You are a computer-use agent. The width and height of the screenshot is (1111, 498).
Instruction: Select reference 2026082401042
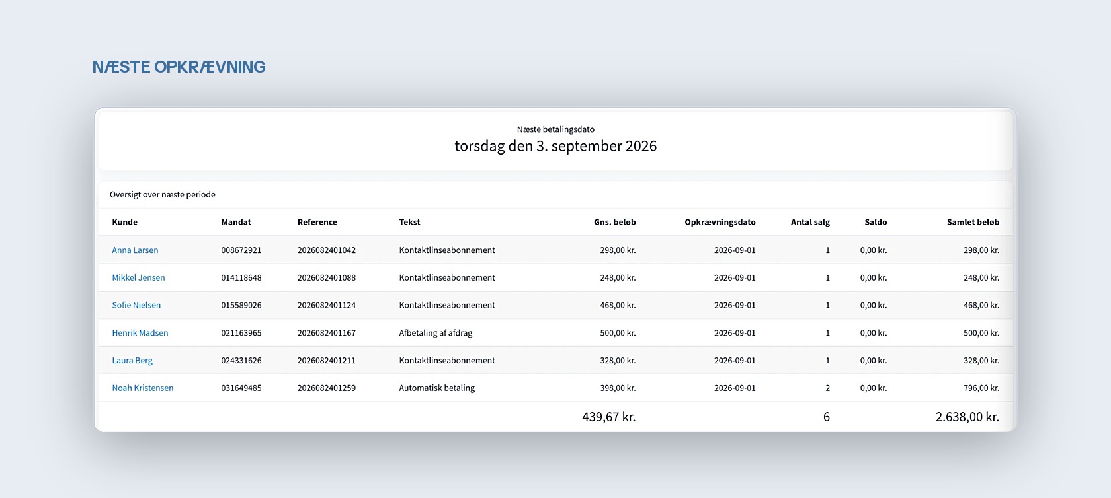[x=326, y=250]
